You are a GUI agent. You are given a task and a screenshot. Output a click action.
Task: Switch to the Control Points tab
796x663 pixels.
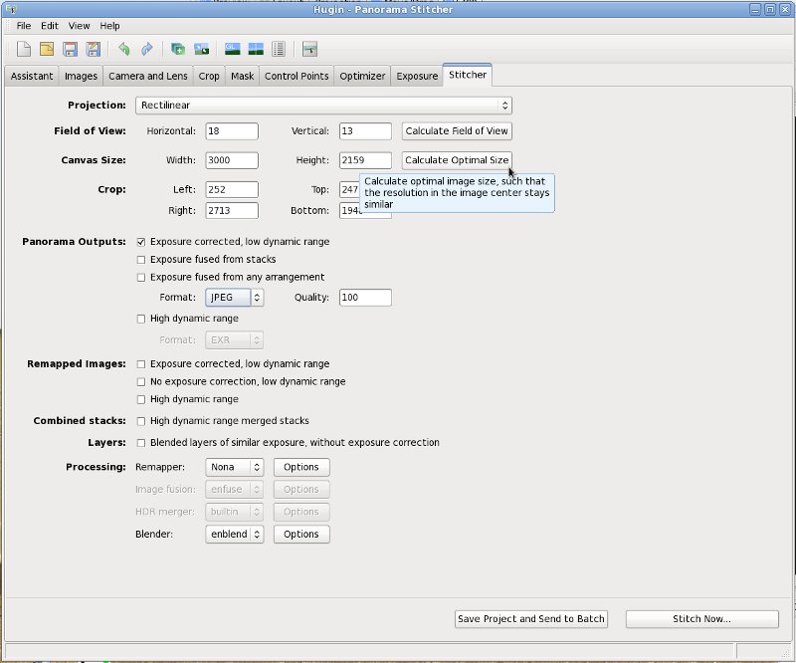[297, 76]
